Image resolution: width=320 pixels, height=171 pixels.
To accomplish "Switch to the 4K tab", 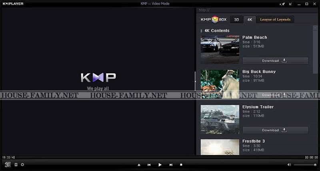I will (x=250, y=20).
